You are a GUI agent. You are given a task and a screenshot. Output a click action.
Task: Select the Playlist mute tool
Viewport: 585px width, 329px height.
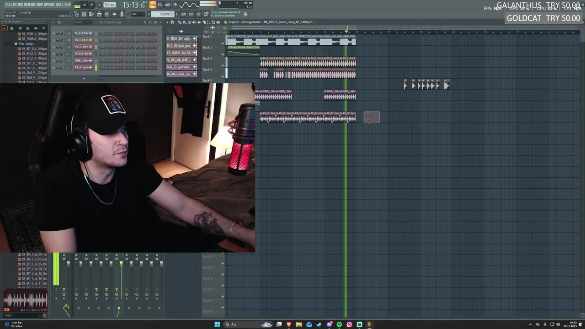coord(194,22)
